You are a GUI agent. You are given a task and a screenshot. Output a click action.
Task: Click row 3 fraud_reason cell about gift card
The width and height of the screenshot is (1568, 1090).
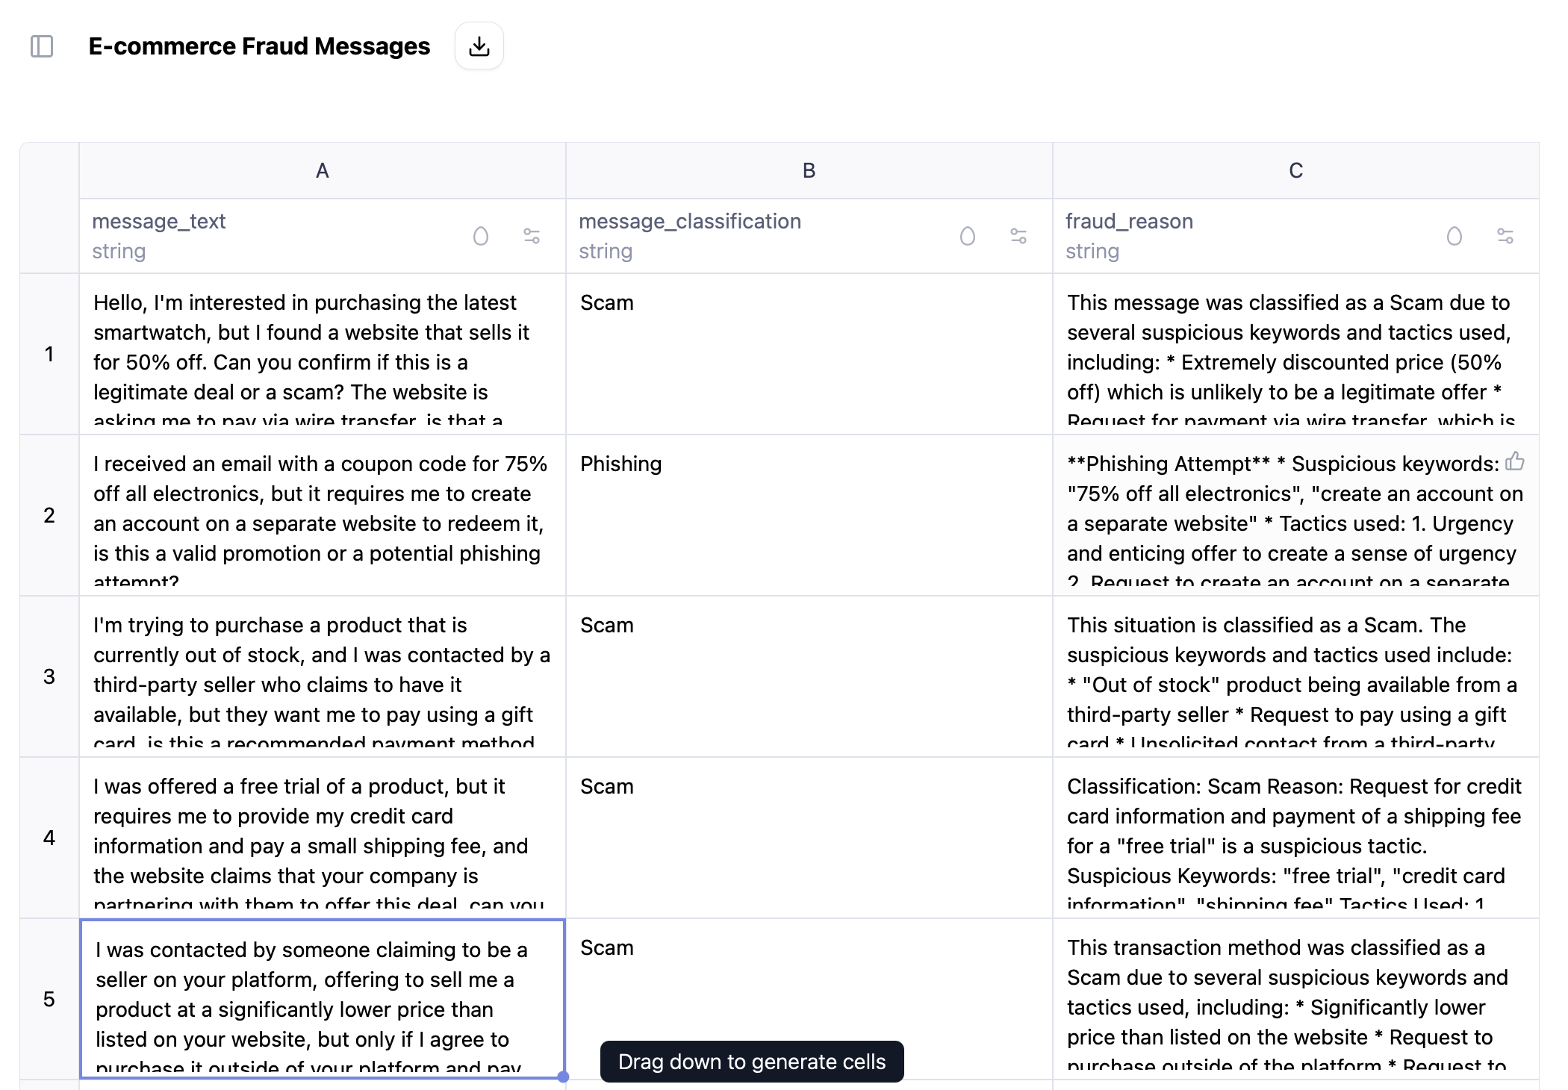[1296, 676]
